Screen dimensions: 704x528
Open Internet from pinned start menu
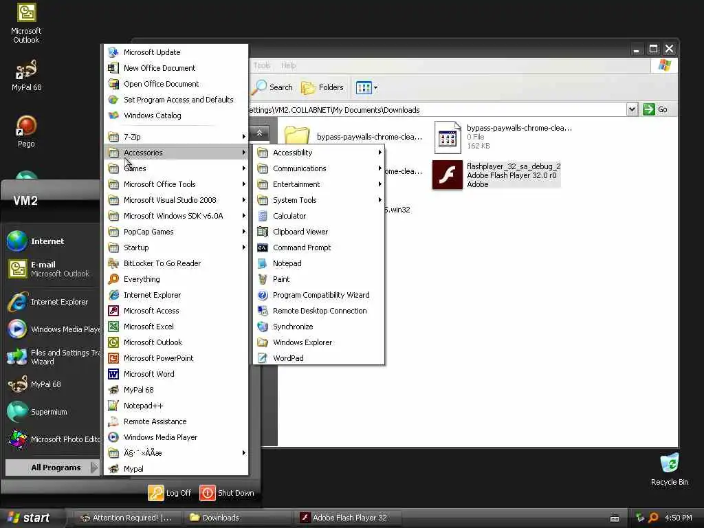pyautogui.click(x=52, y=241)
